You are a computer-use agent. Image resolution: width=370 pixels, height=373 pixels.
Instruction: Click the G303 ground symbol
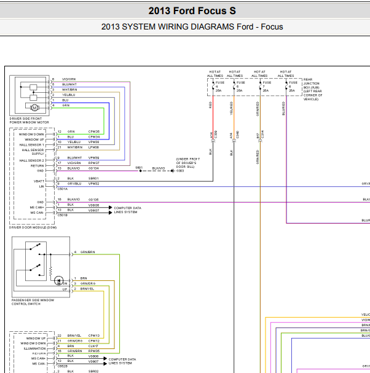(172, 171)
